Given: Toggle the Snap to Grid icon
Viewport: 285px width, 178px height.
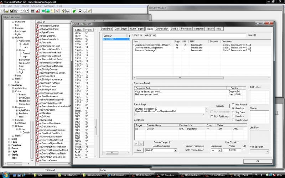Looking at the screenshot, I should [33, 11].
